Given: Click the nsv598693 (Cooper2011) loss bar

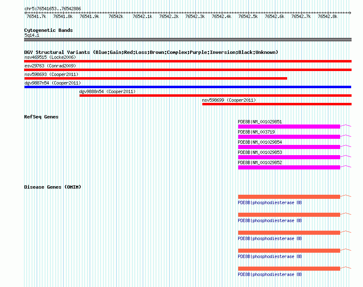Looking at the screenshot, I should [x=155, y=78].
